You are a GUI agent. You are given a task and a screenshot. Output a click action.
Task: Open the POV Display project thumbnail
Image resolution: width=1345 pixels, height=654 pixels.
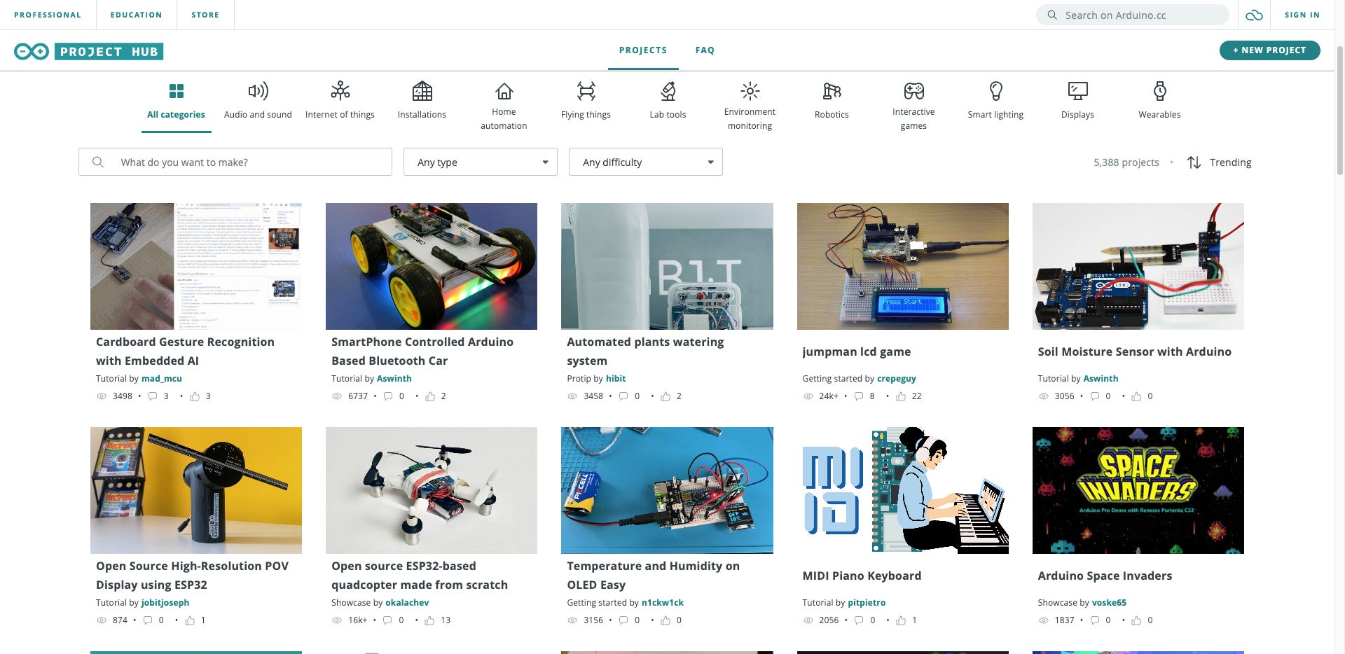(196, 490)
